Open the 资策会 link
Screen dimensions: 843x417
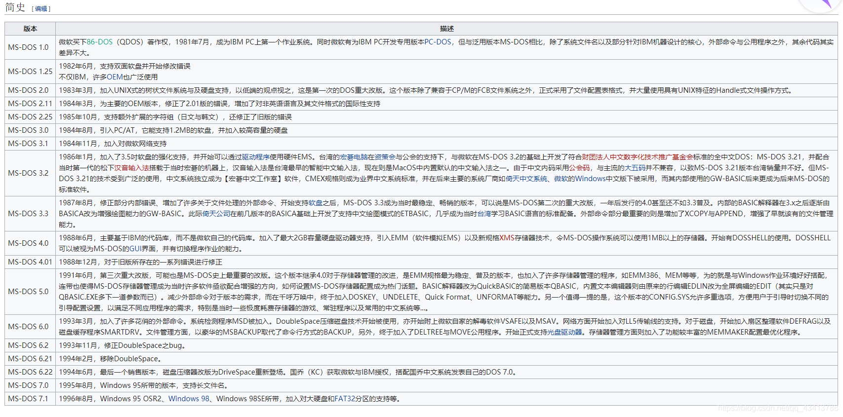[x=385, y=157]
